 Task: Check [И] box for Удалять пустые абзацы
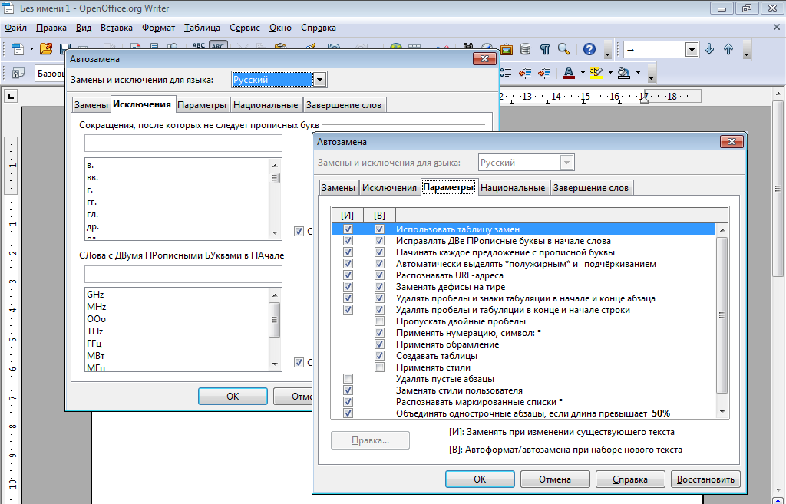point(348,379)
